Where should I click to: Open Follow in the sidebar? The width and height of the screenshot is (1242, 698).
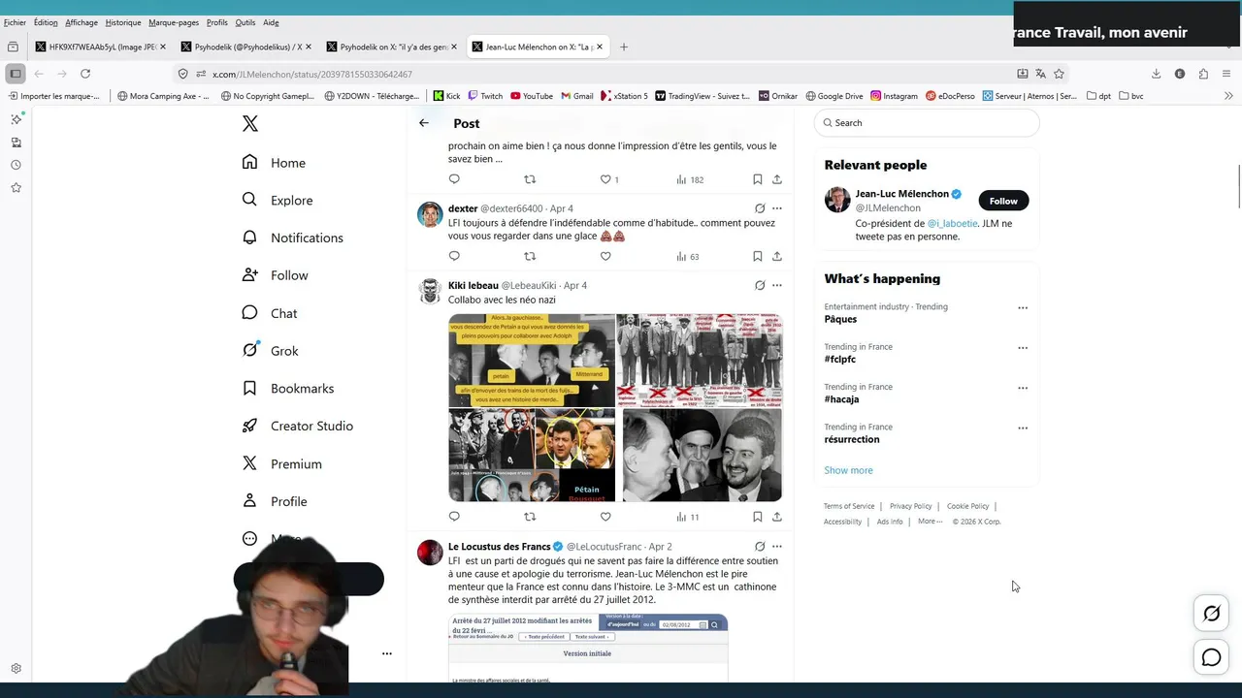pos(275,275)
